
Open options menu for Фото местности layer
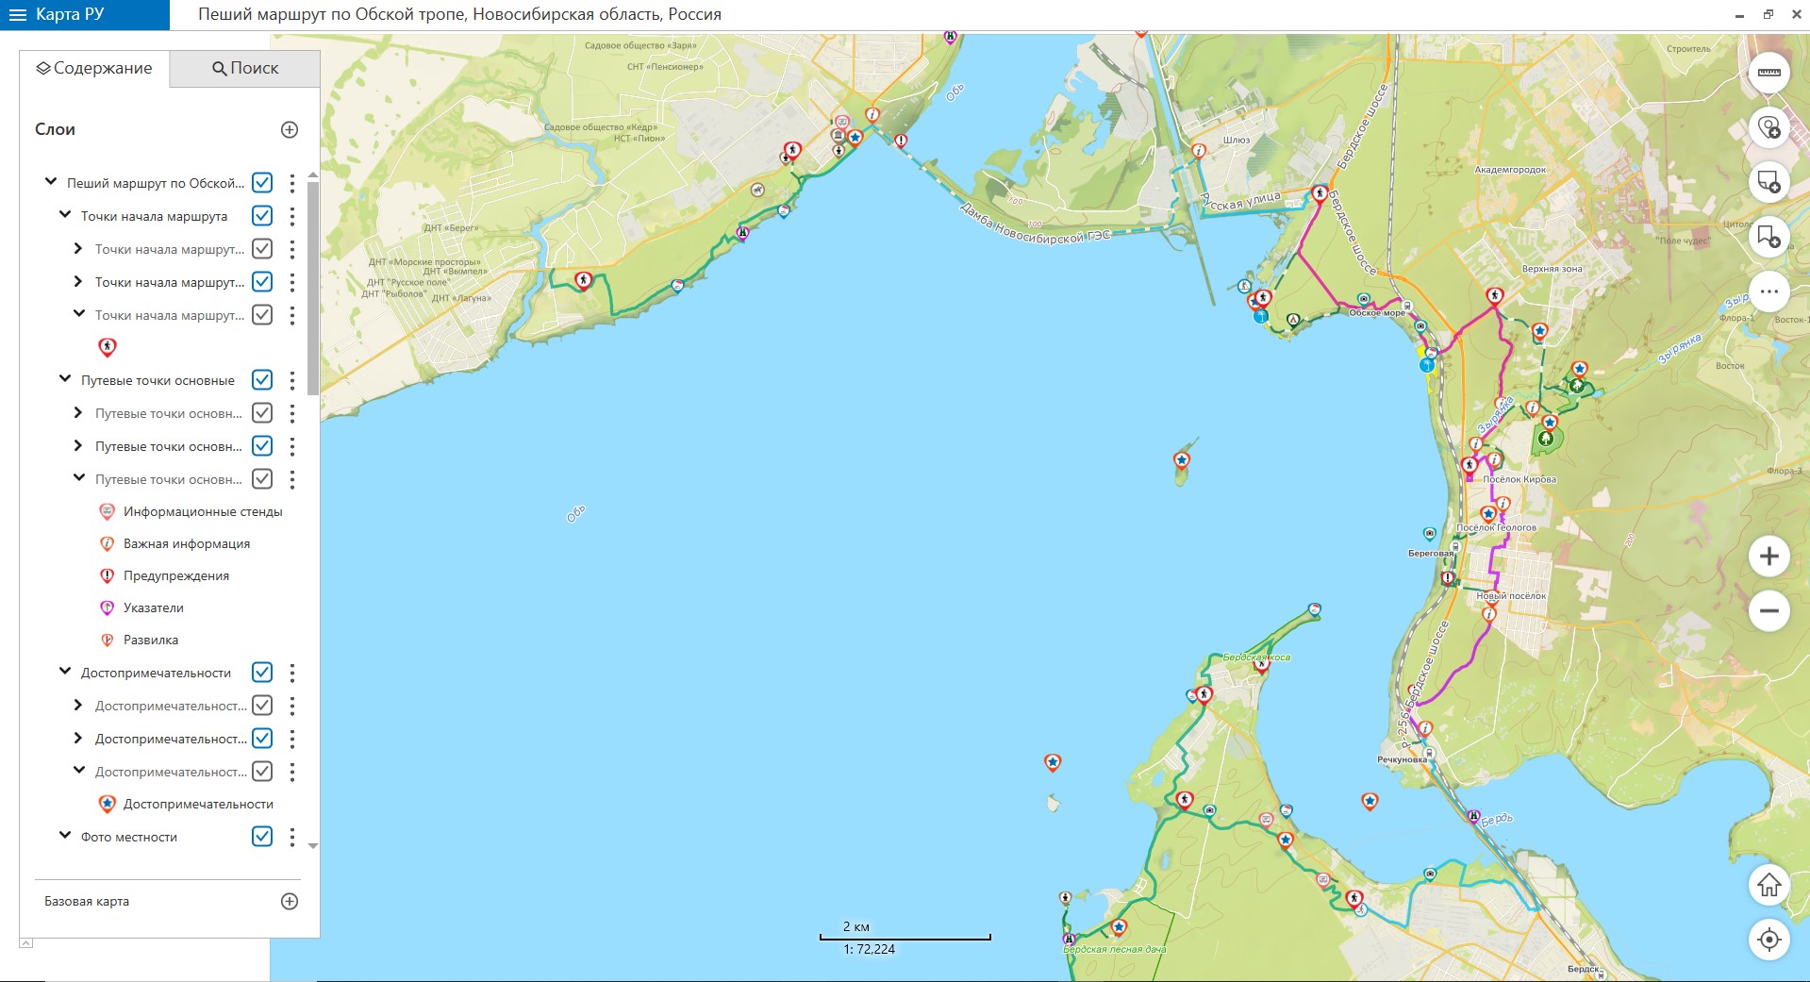[291, 837]
